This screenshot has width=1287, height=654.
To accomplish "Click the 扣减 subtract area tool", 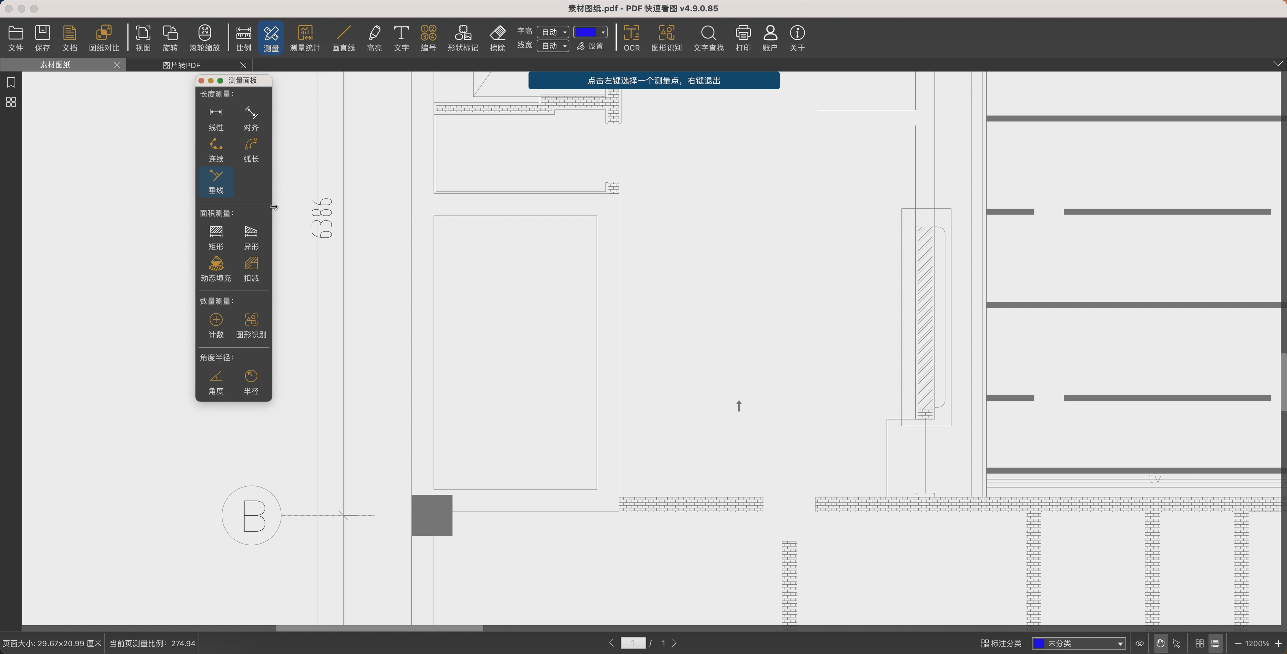I will (251, 269).
